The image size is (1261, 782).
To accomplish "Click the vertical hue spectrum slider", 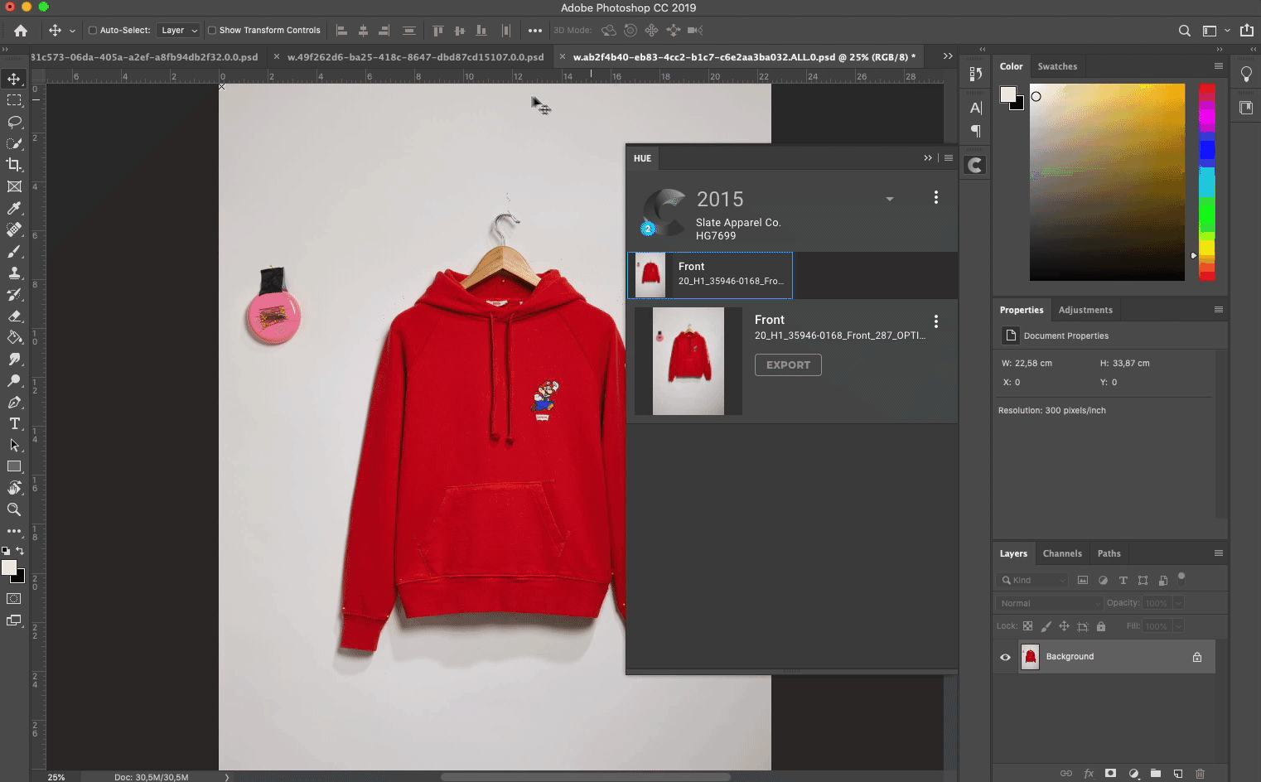I will [x=1207, y=181].
